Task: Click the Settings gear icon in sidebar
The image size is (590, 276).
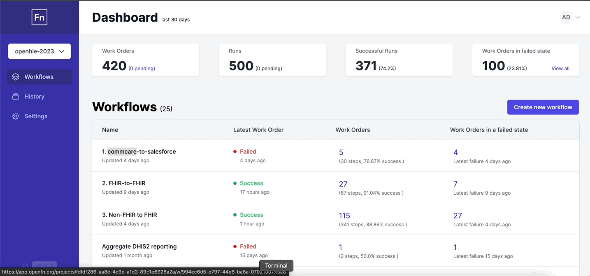Action: [x=16, y=116]
